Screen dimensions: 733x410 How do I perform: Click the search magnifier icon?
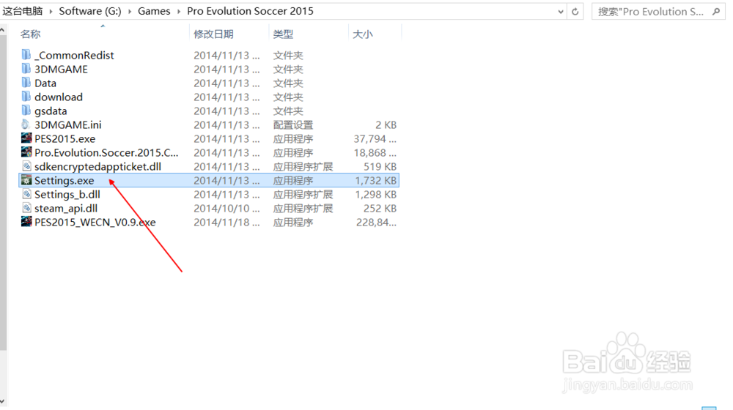716,11
